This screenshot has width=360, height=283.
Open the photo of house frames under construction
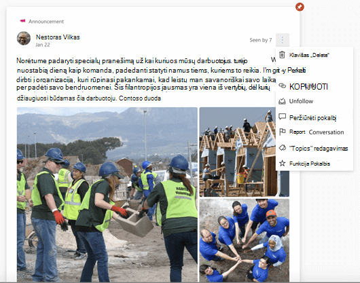[245, 152]
